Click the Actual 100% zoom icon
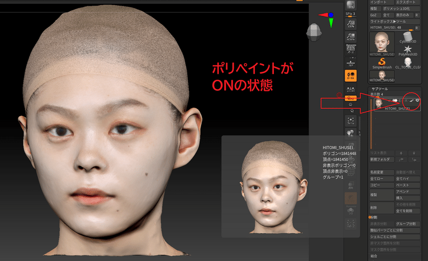The width and height of the screenshot is (428, 261). coord(351,24)
